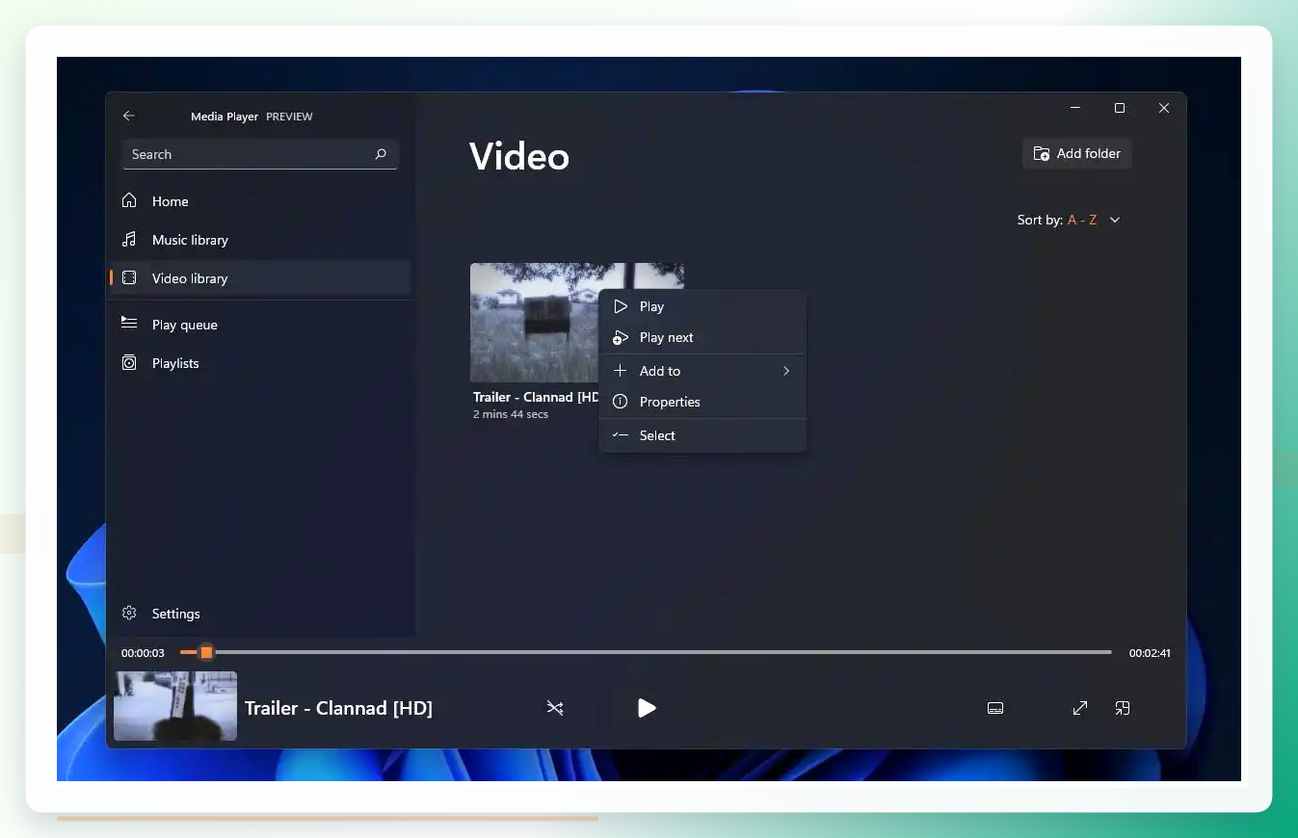1298x838 pixels.
Task: Click the back arrow in sidebar header
Action: coord(129,116)
